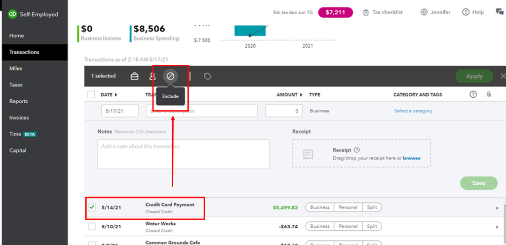The height and width of the screenshot is (245, 506).
Task: Open Miles in the sidebar
Action: coord(16,68)
